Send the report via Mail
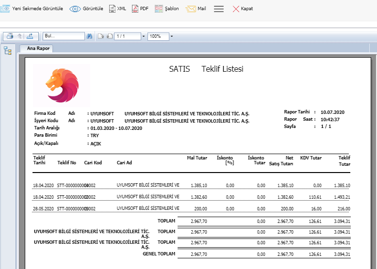The image size is (377, 269). tap(197, 9)
